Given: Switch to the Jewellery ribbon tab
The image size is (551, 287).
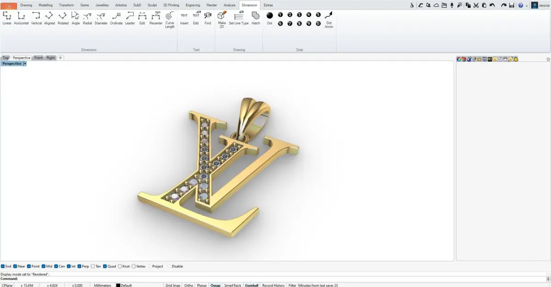Looking at the screenshot, I should [102, 5].
